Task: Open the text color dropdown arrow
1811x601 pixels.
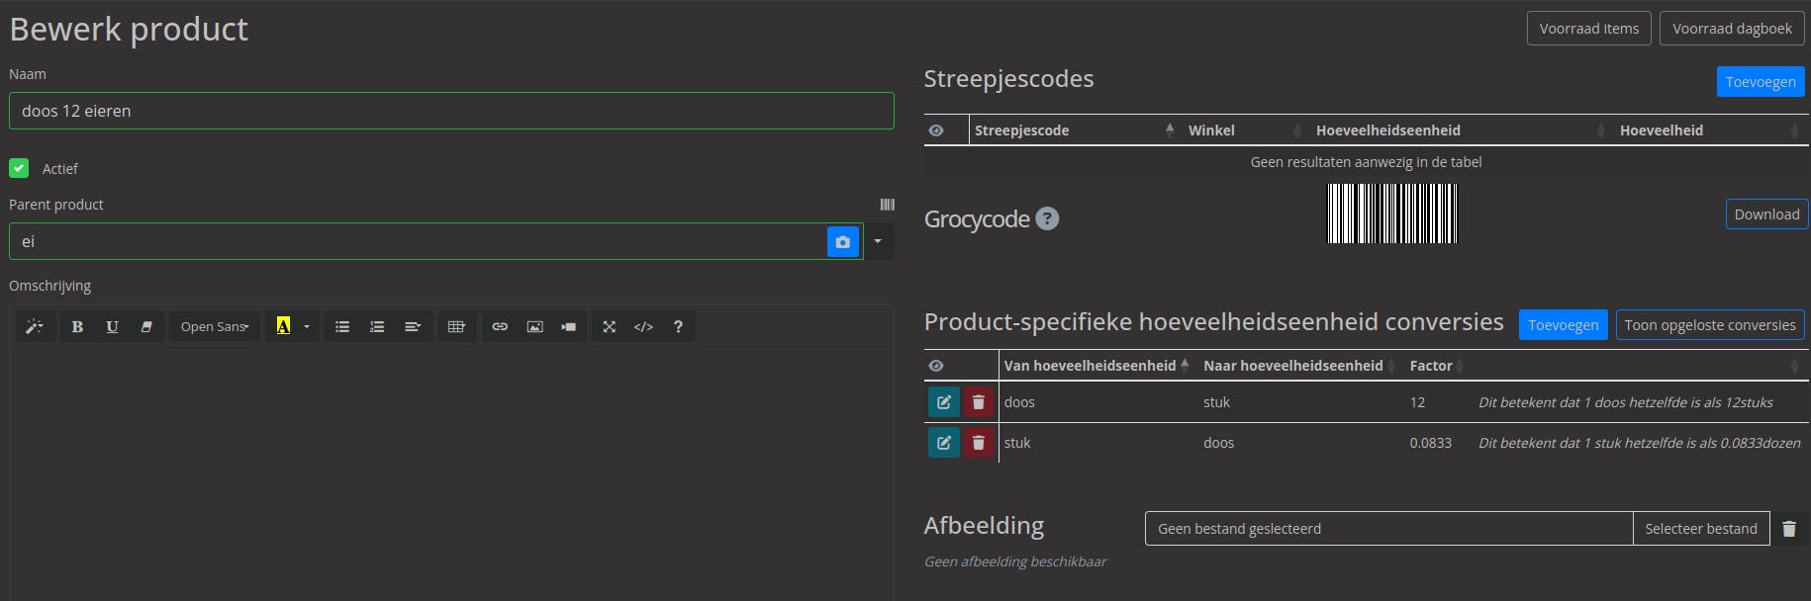Action: pyautogui.click(x=307, y=327)
